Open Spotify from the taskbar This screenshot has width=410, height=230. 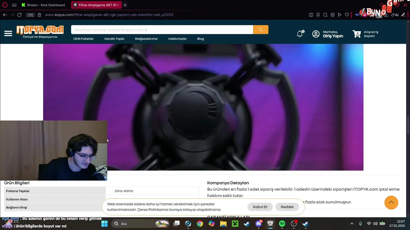pos(282,224)
